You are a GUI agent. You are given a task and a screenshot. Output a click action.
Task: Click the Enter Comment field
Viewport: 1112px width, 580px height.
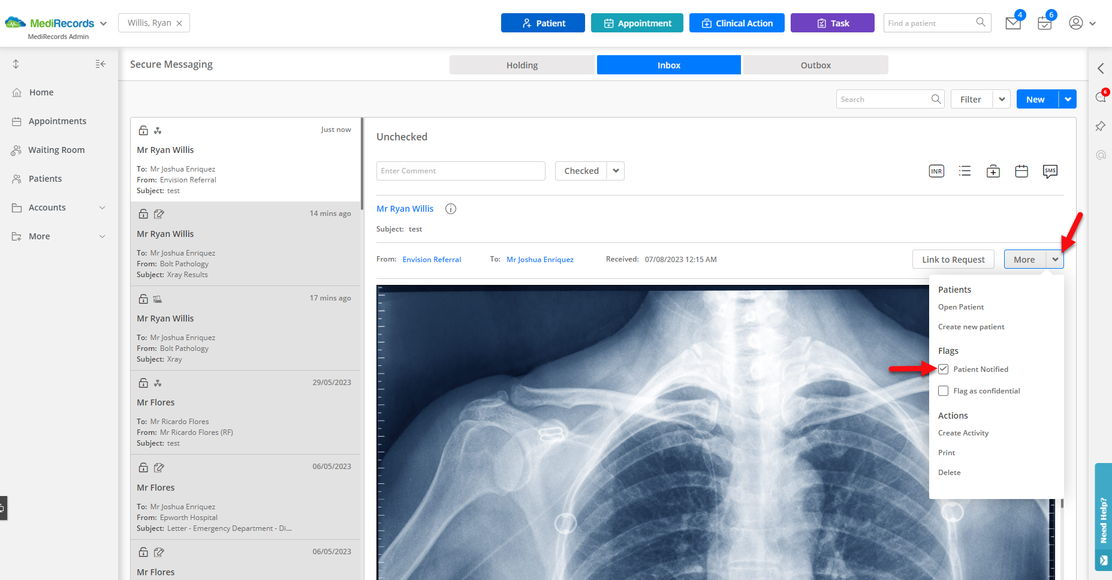pos(461,171)
